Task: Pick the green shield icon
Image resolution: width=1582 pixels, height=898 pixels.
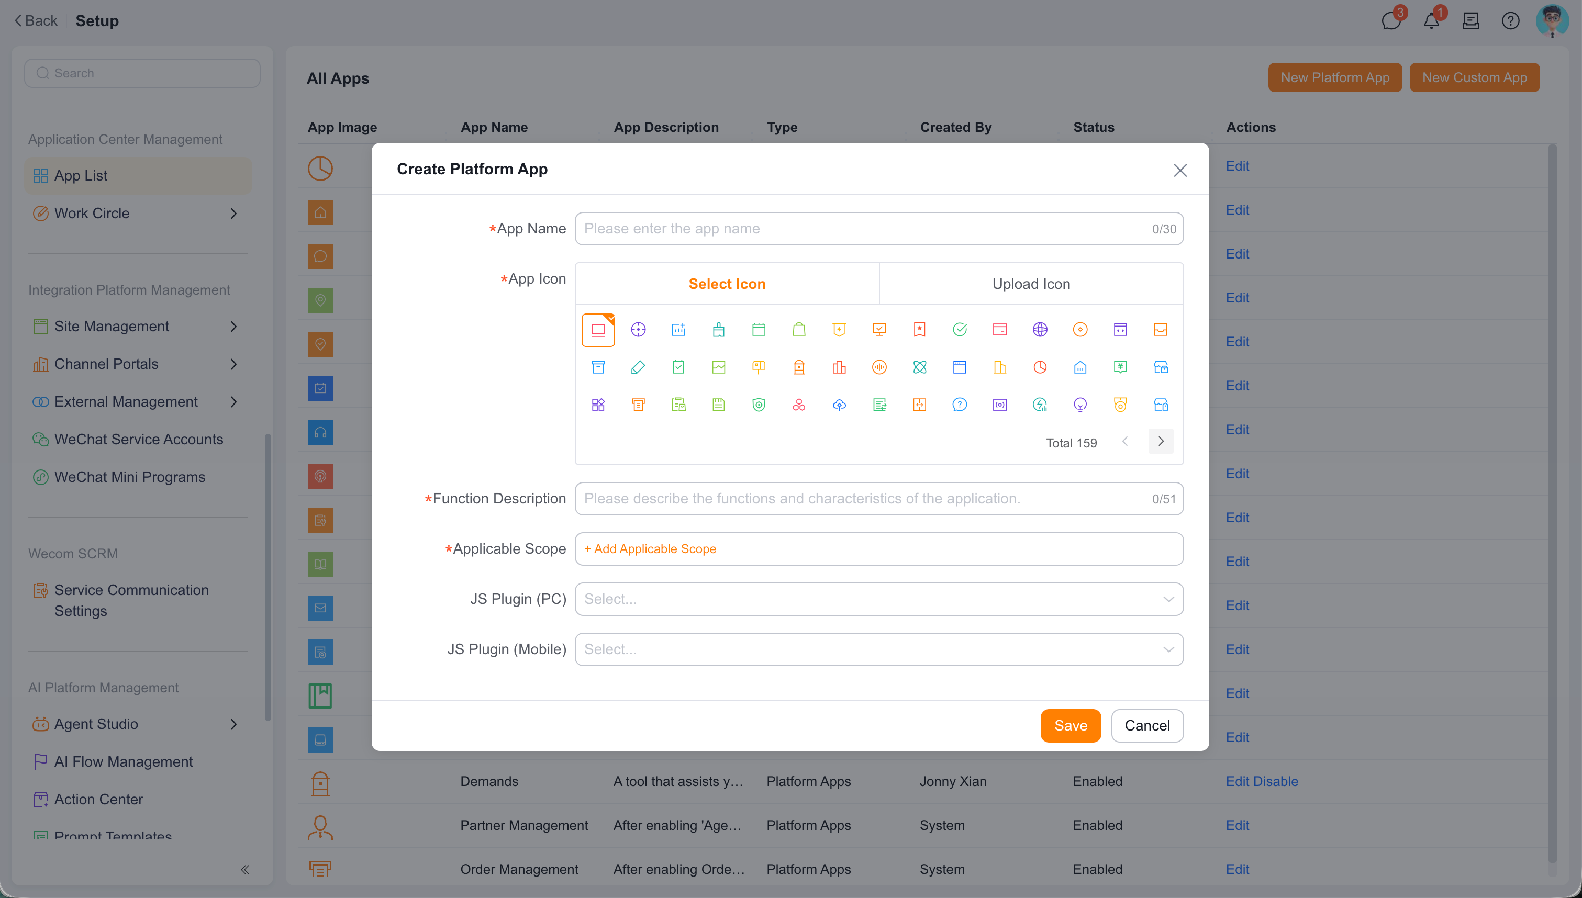Action: (759, 405)
